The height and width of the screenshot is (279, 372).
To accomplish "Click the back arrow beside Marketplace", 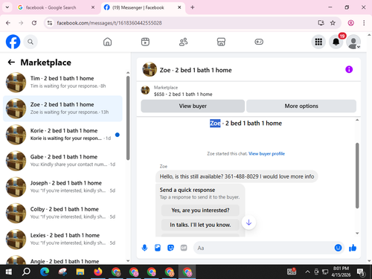I will tap(11, 62).
